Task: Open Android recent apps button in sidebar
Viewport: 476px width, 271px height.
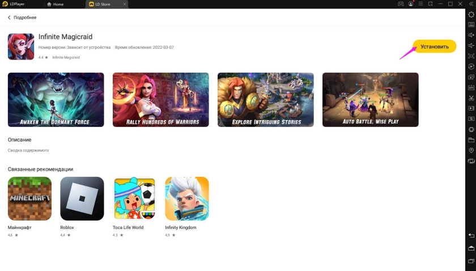Action: tap(471, 261)
